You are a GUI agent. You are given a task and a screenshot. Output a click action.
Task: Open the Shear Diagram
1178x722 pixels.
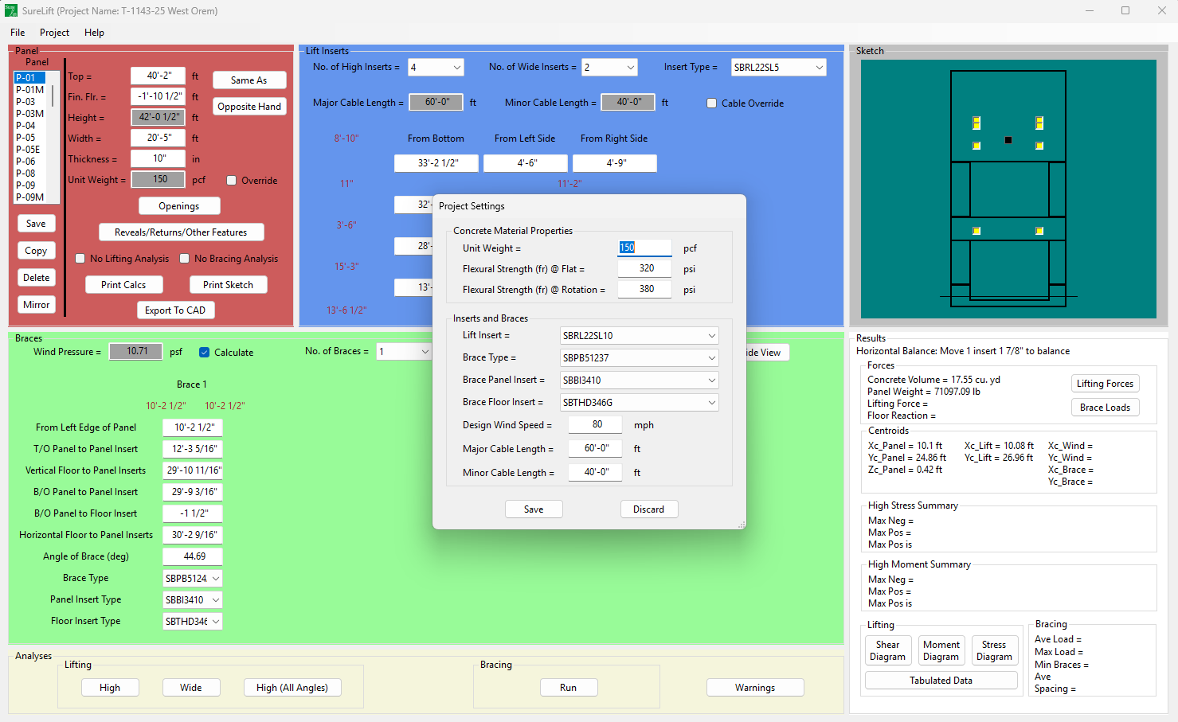(x=887, y=650)
